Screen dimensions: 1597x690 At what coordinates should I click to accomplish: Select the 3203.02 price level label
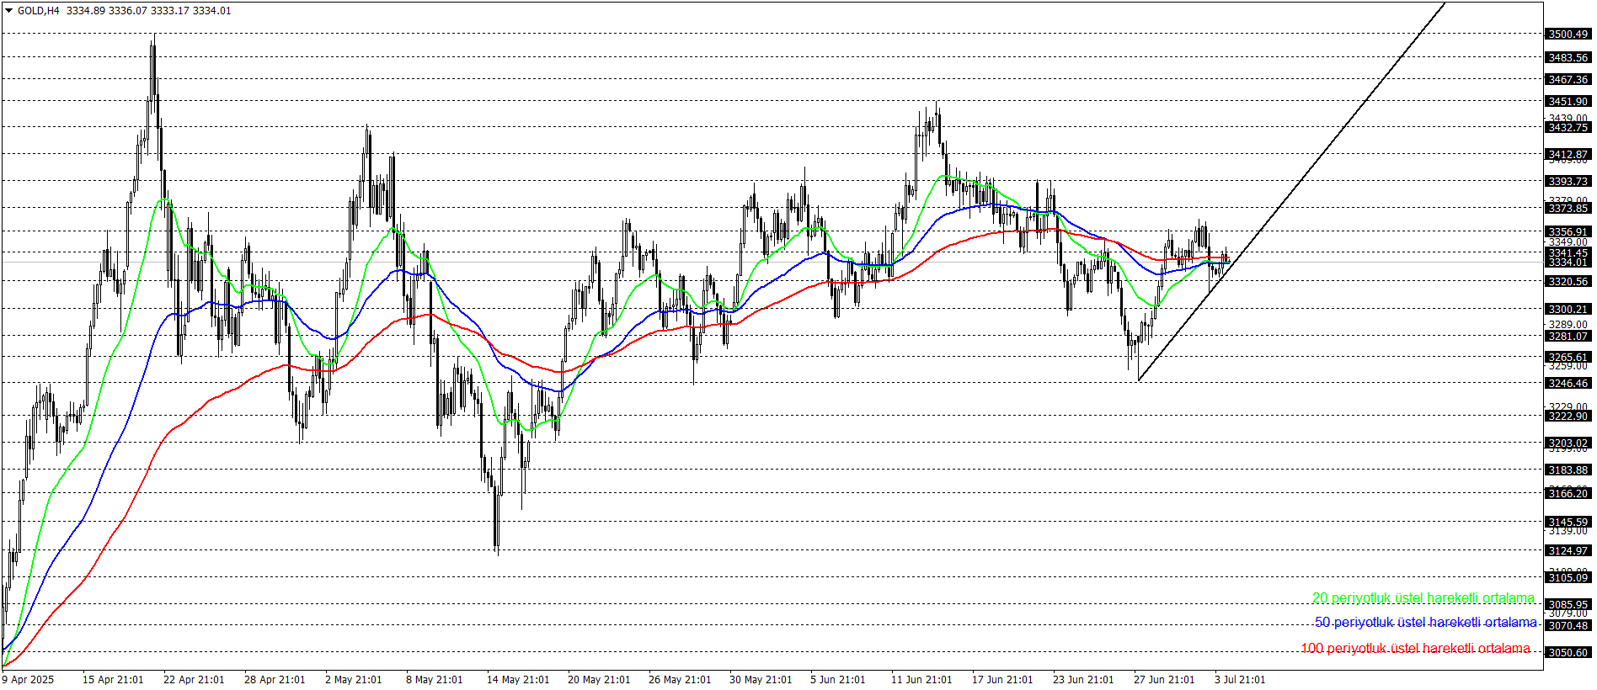point(1568,443)
